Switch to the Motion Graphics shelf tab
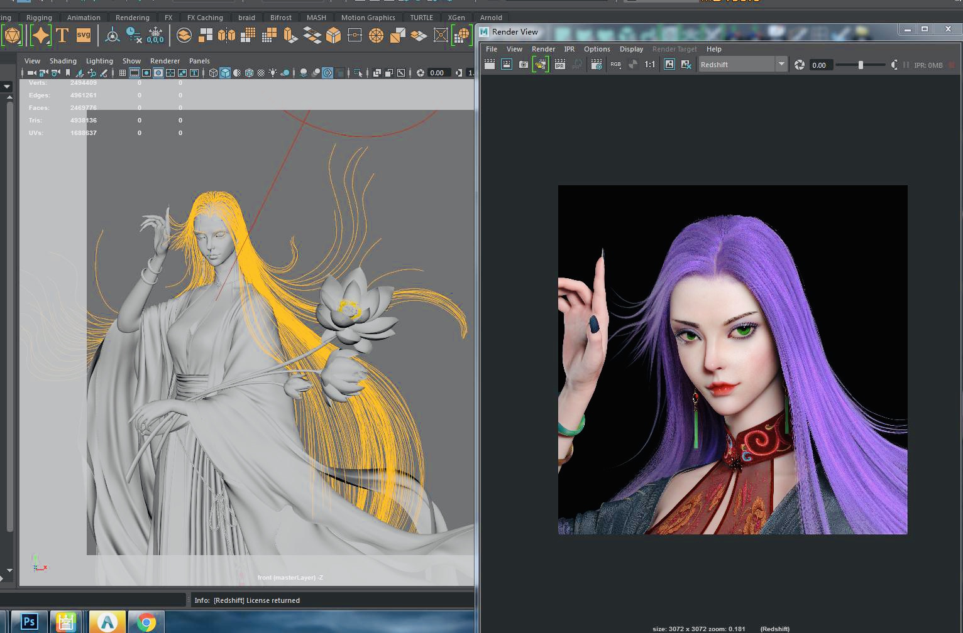 pos(368,18)
